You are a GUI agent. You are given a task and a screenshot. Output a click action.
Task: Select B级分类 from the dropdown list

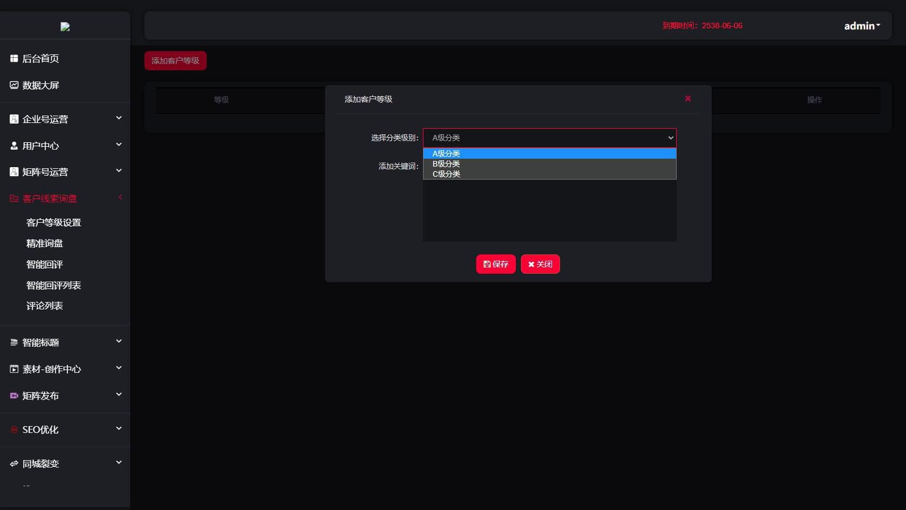click(446, 164)
